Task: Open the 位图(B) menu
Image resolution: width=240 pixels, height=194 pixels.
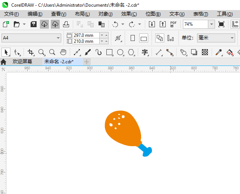Action: coord(153,14)
